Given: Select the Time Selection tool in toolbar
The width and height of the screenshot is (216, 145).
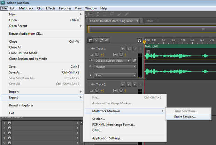Looking at the screenshot, I should click(98, 14).
